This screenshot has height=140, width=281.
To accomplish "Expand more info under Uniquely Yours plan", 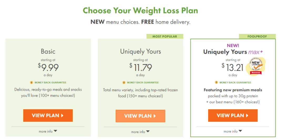I will (140, 132).
